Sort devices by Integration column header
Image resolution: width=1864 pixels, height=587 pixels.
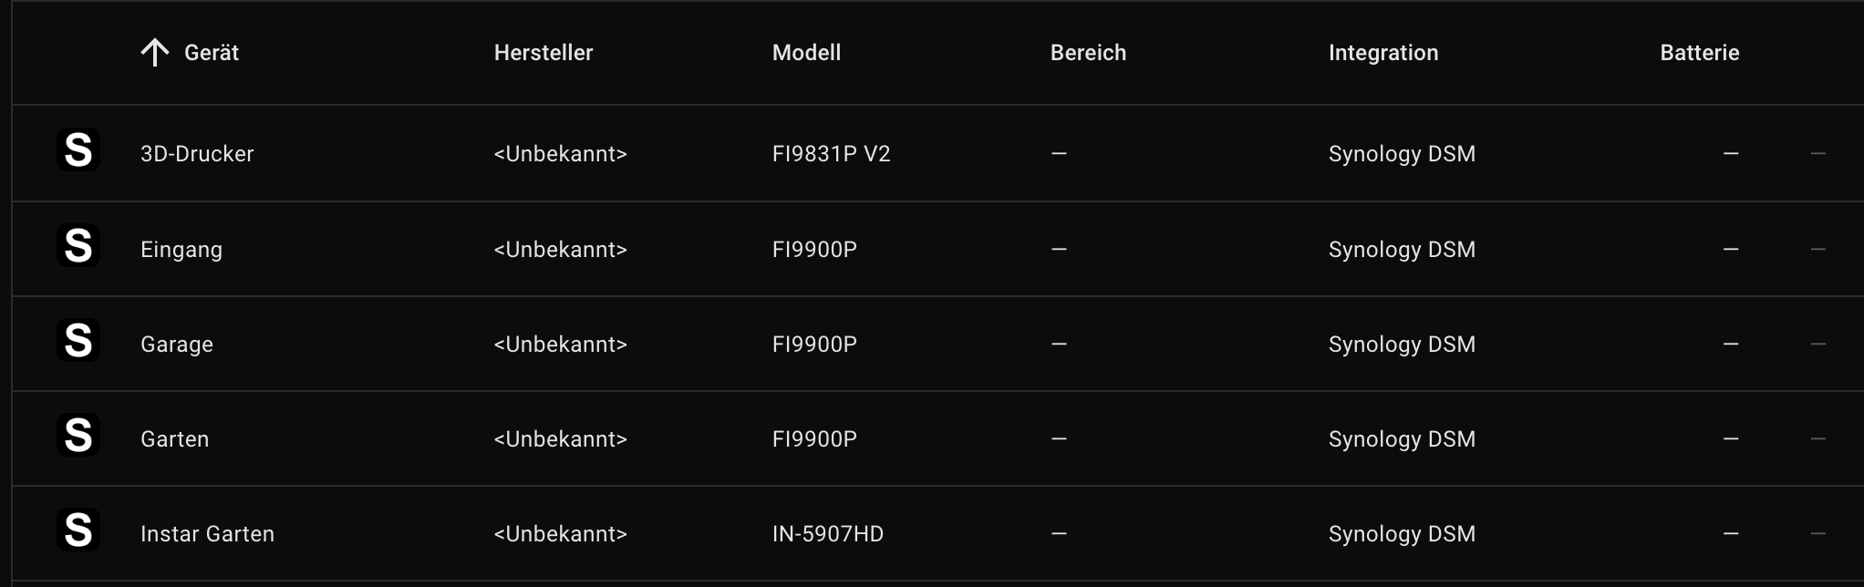click(x=1383, y=53)
